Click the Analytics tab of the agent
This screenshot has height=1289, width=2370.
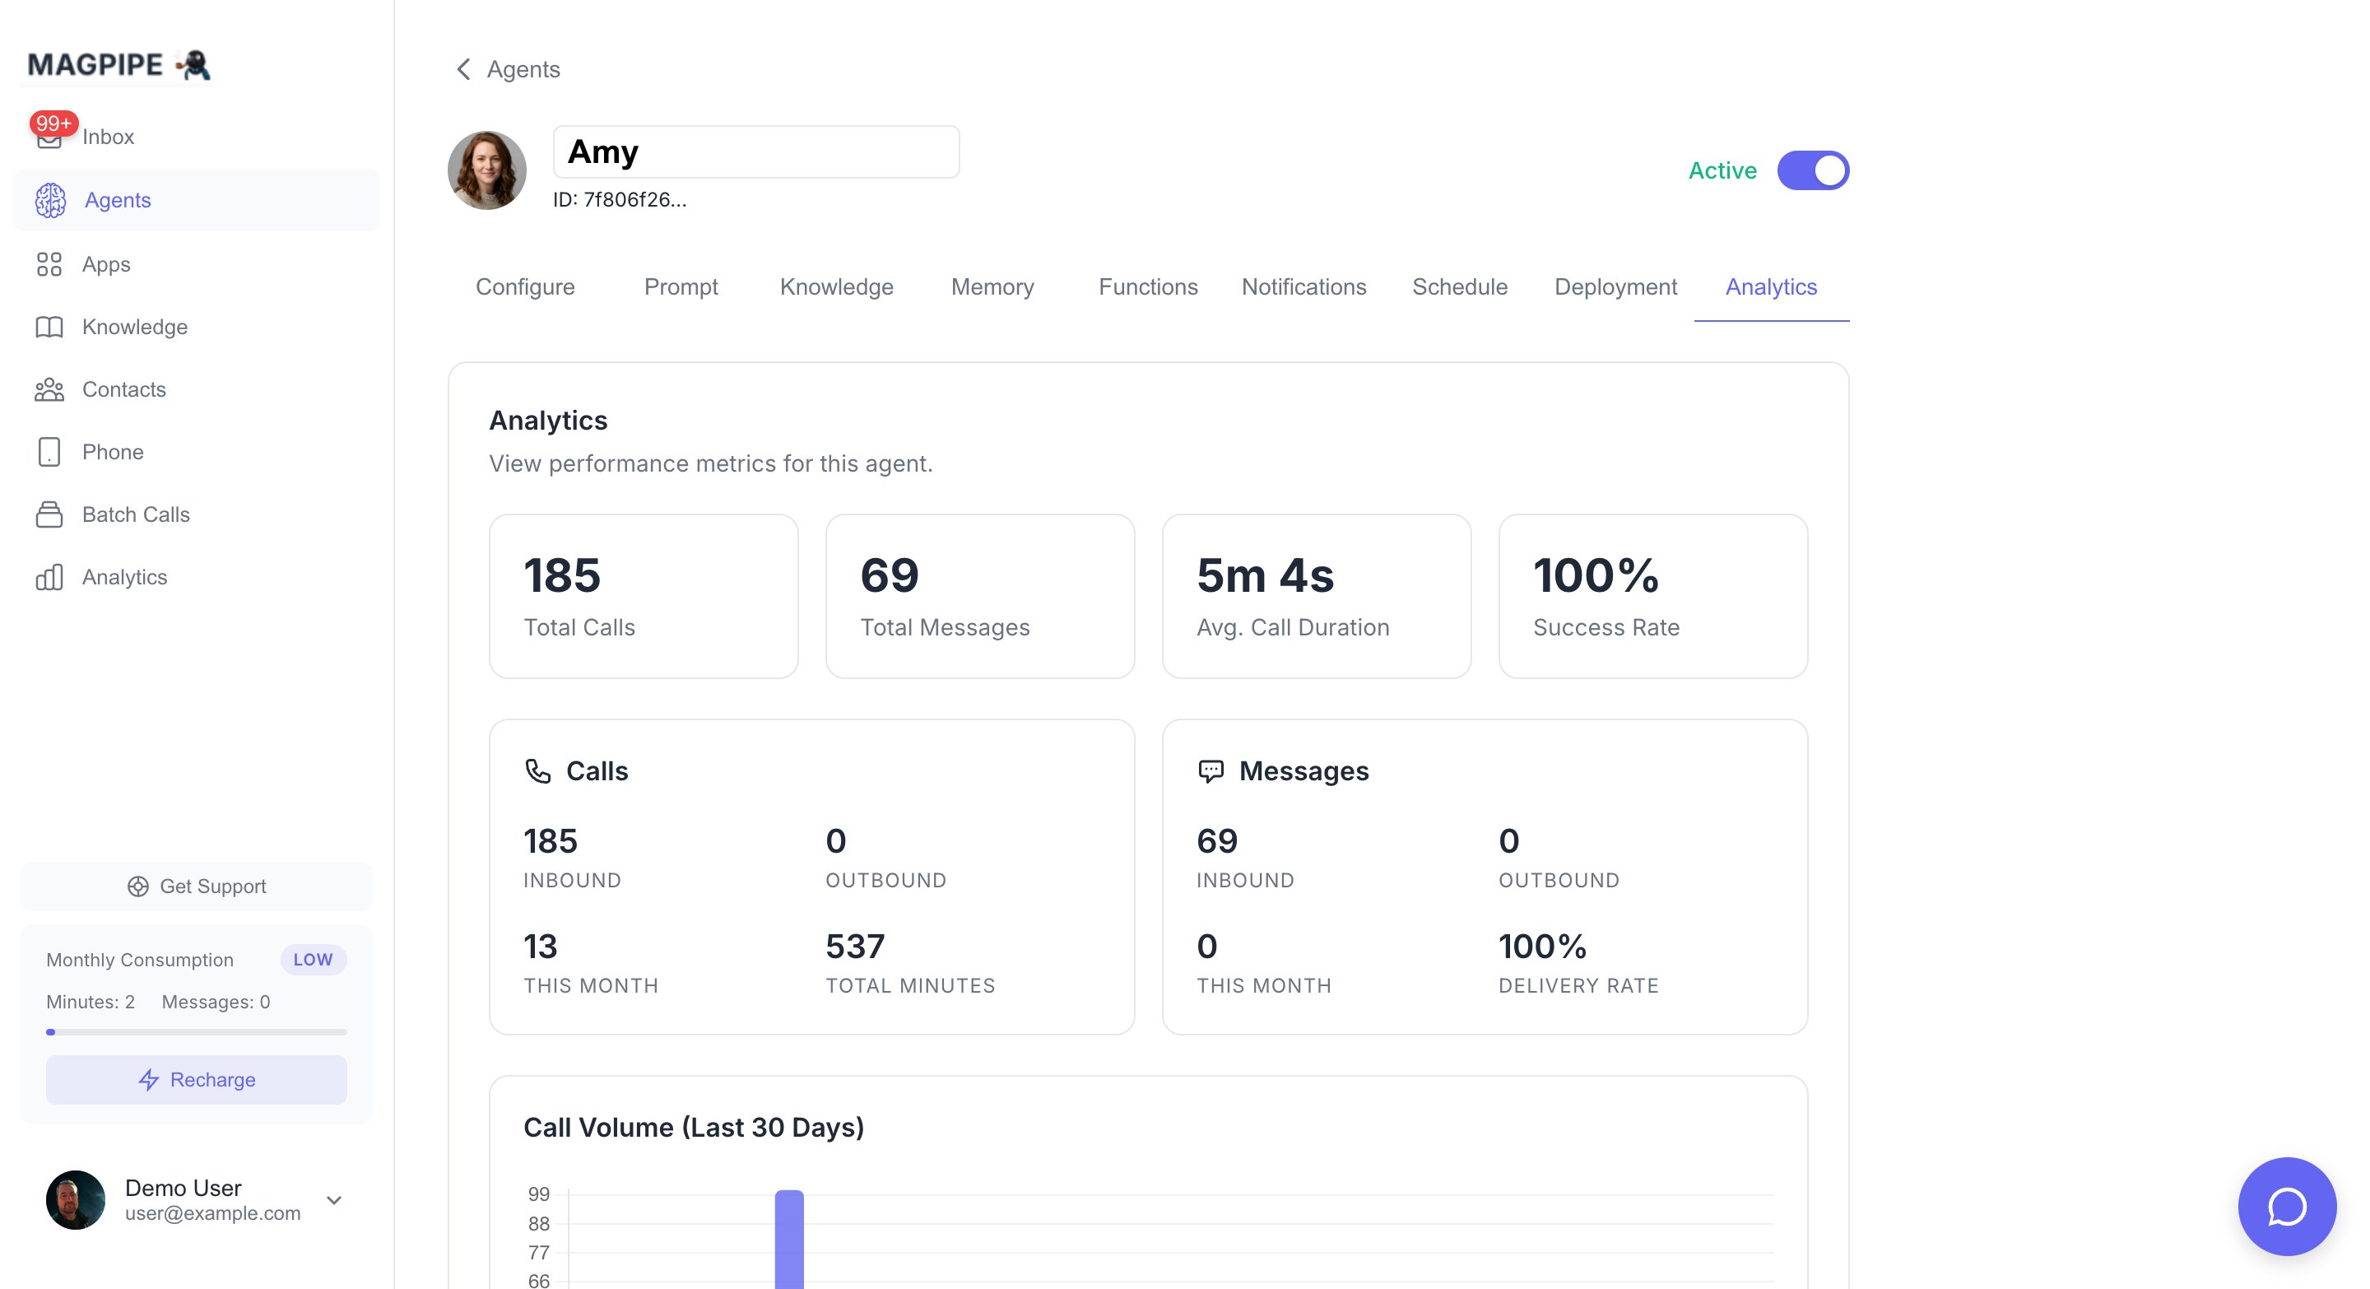click(1771, 287)
